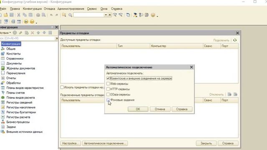Refresh available debug items list
Screen dimensions: 267x150
click(x=235, y=40)
